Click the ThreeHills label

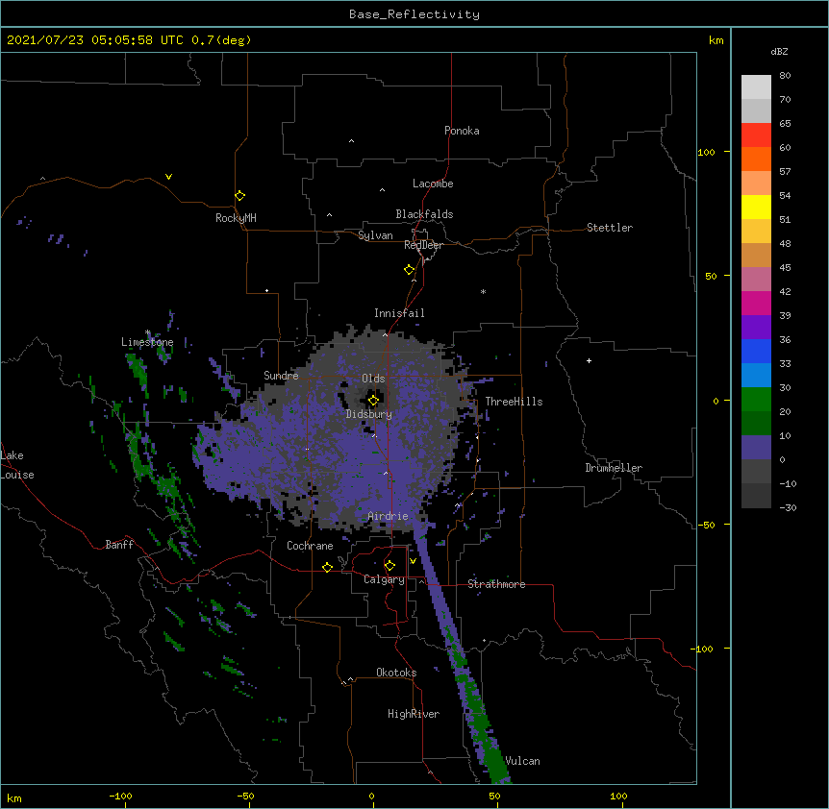point(514,402)
